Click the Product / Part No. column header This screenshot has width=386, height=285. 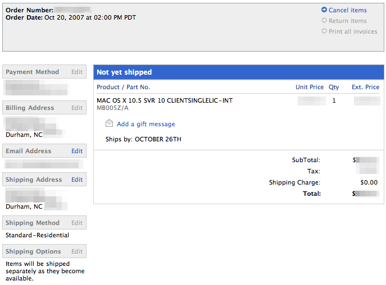pos(123,87)
